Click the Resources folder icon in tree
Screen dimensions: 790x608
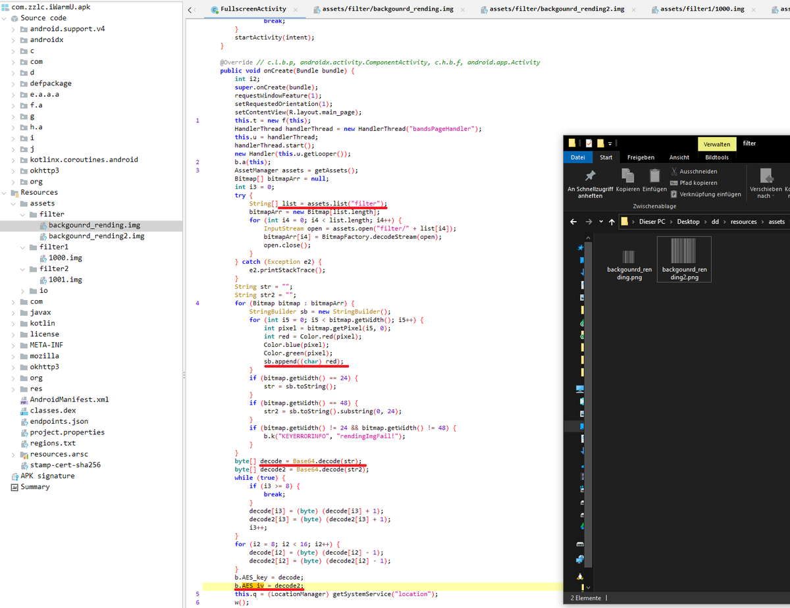[x=14, y=192]
